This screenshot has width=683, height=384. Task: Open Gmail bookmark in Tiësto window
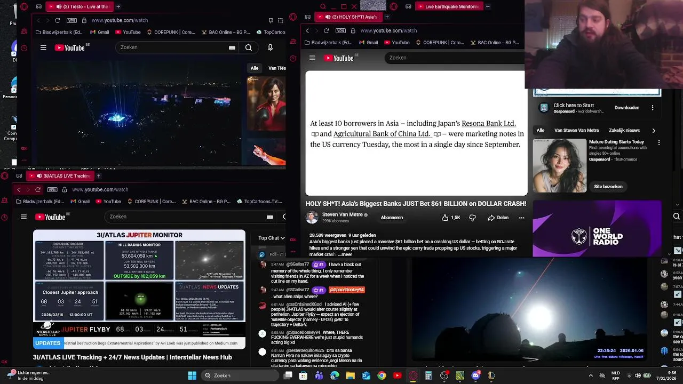[x=99, y=32]
